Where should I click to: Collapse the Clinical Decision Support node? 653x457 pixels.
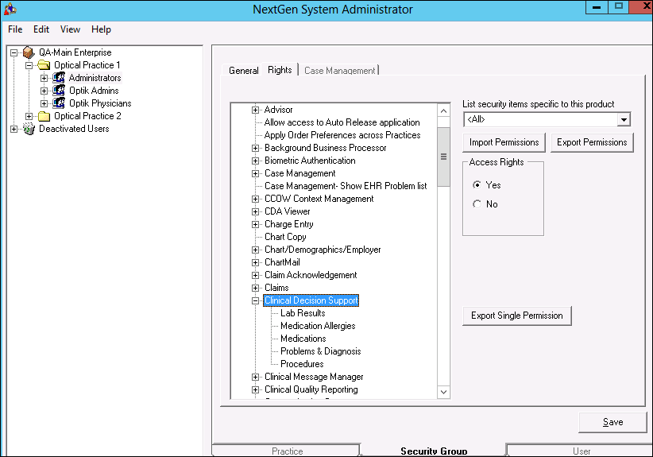point(255,300)
